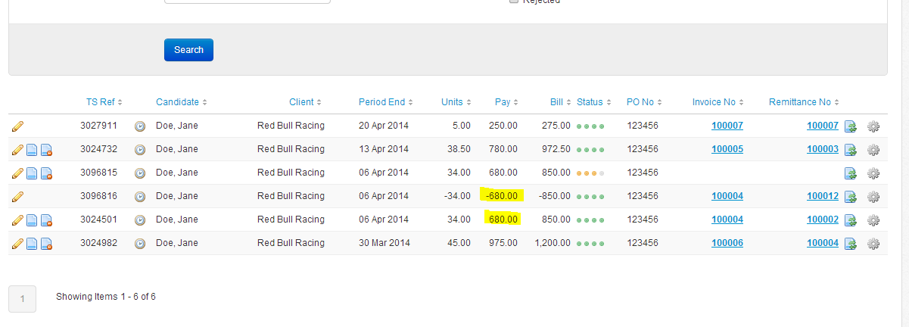Click the highlighted 680.00 pay value for 3024501
This screenshot has width=909, height=327.
[504, 220]
